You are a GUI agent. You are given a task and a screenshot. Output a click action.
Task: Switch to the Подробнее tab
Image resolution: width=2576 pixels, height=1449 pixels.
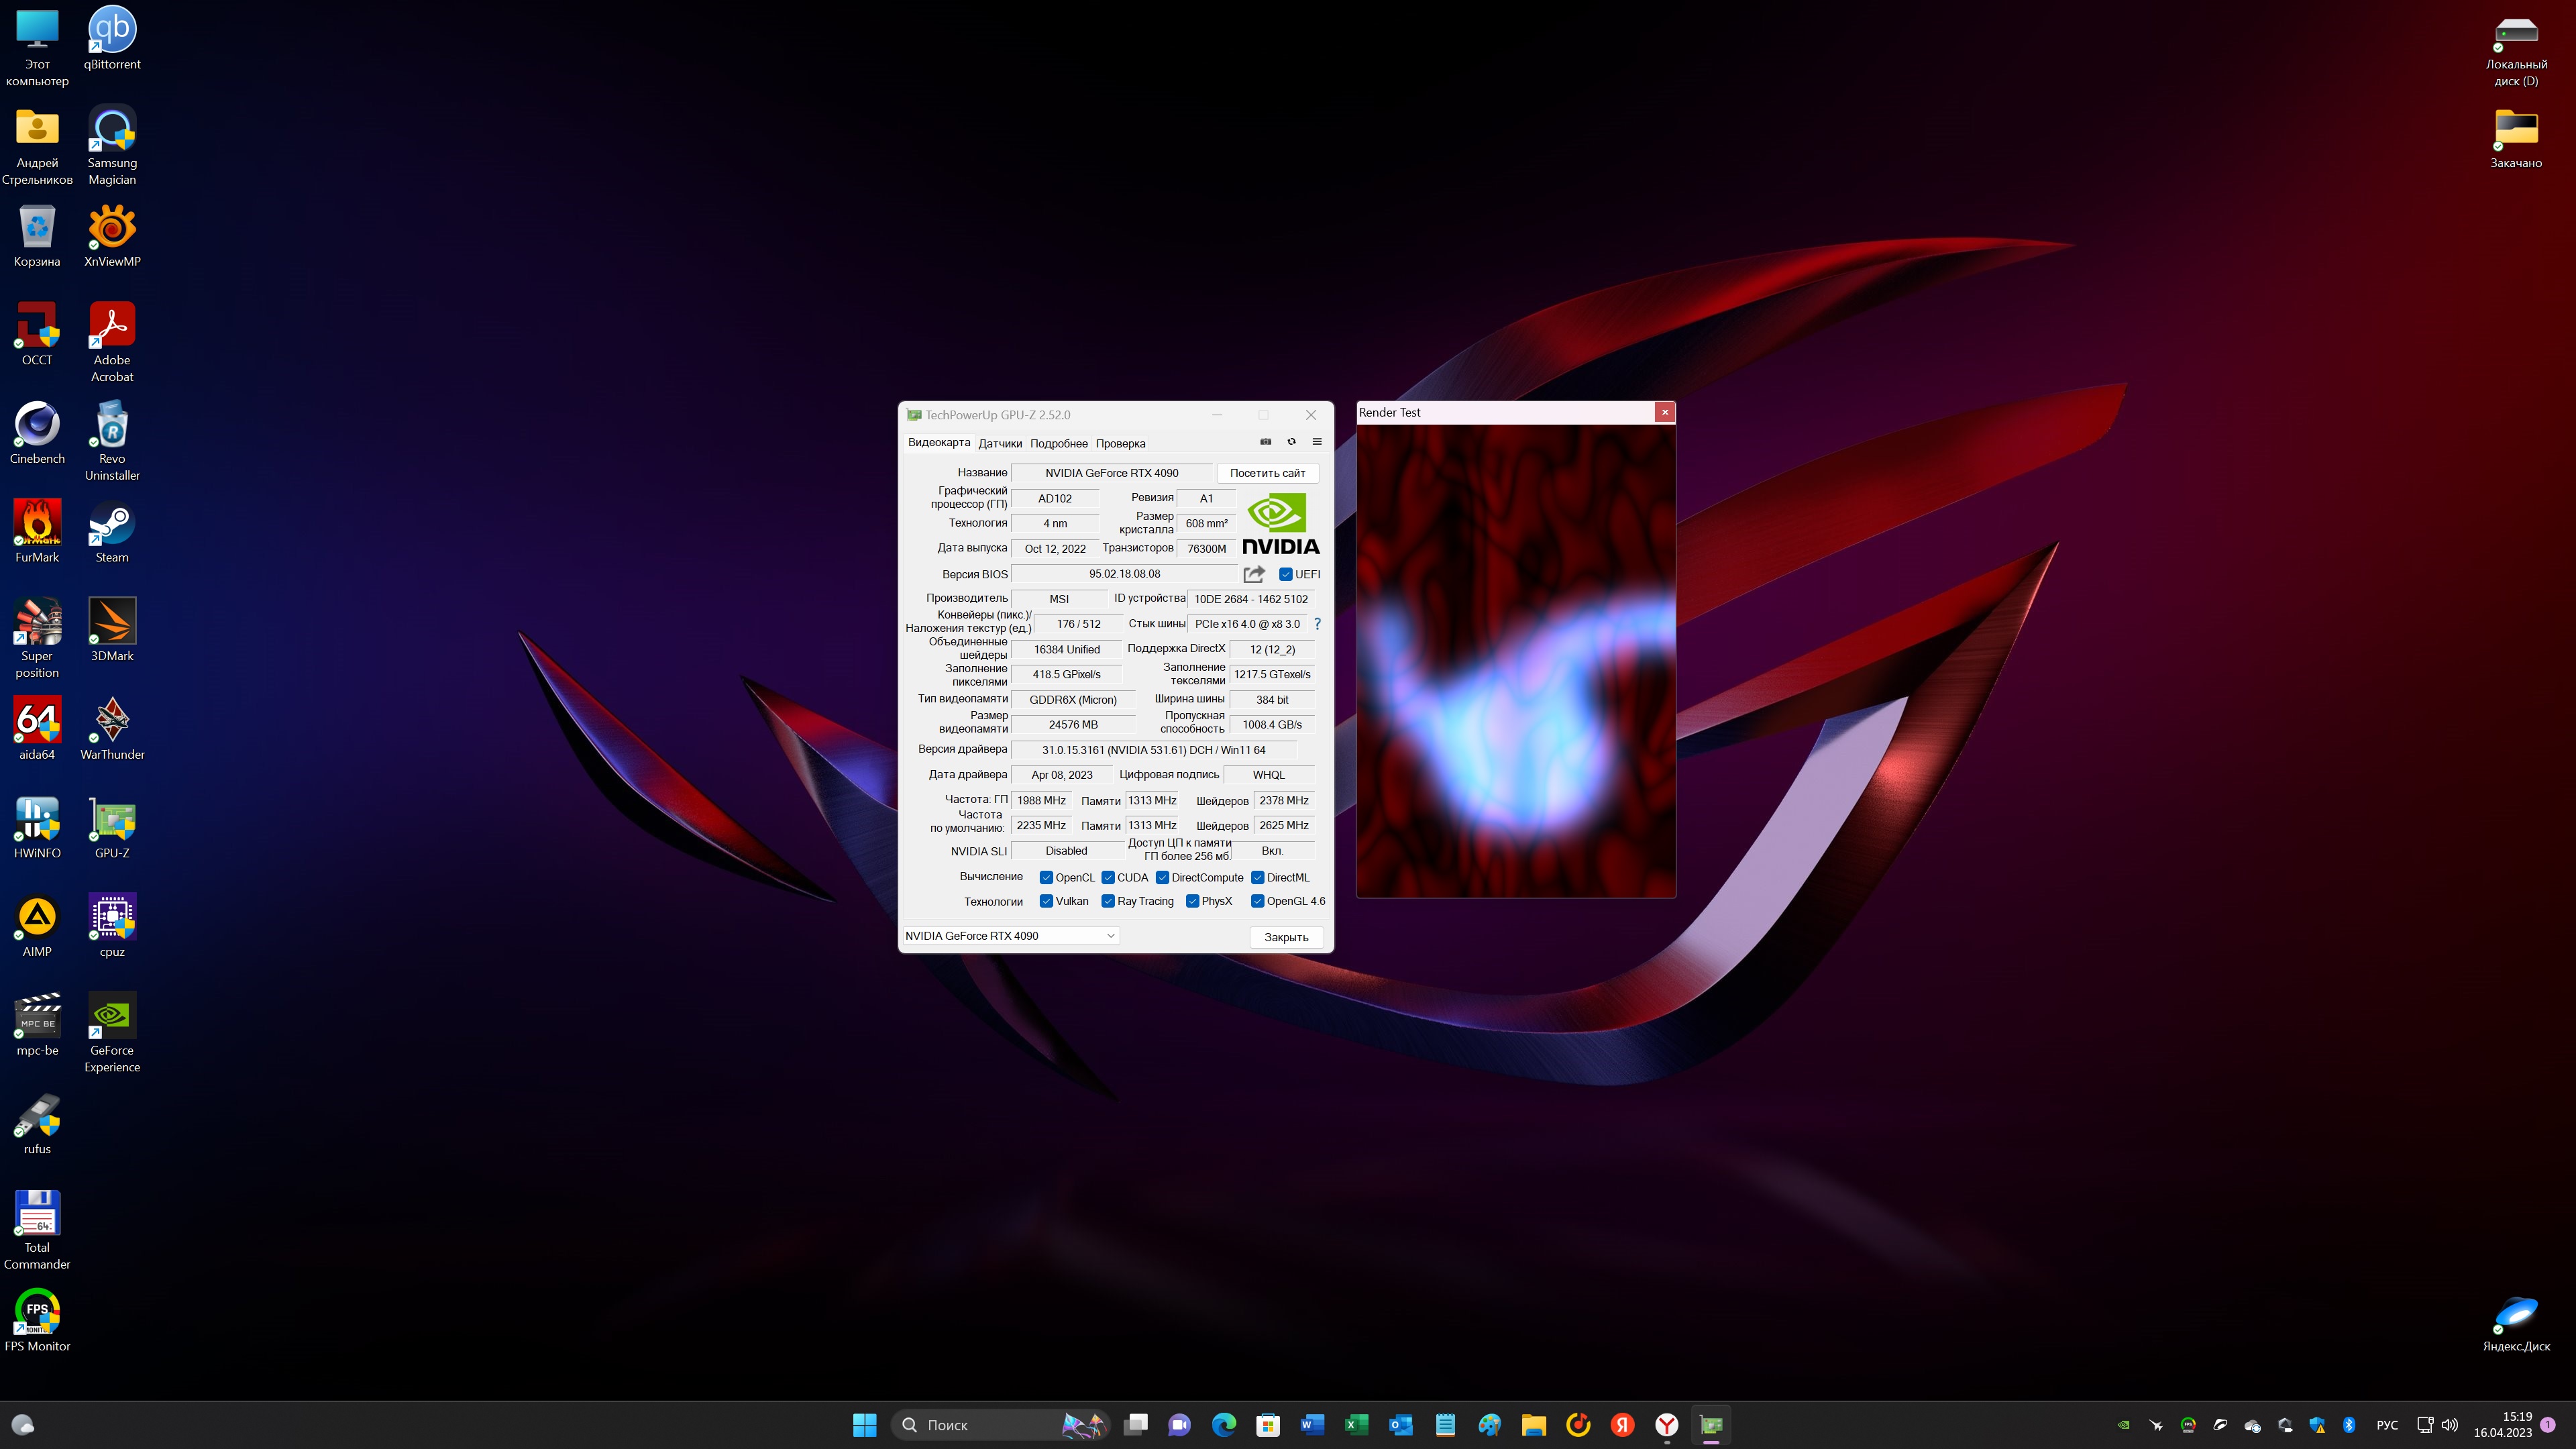click(1058, 443)
